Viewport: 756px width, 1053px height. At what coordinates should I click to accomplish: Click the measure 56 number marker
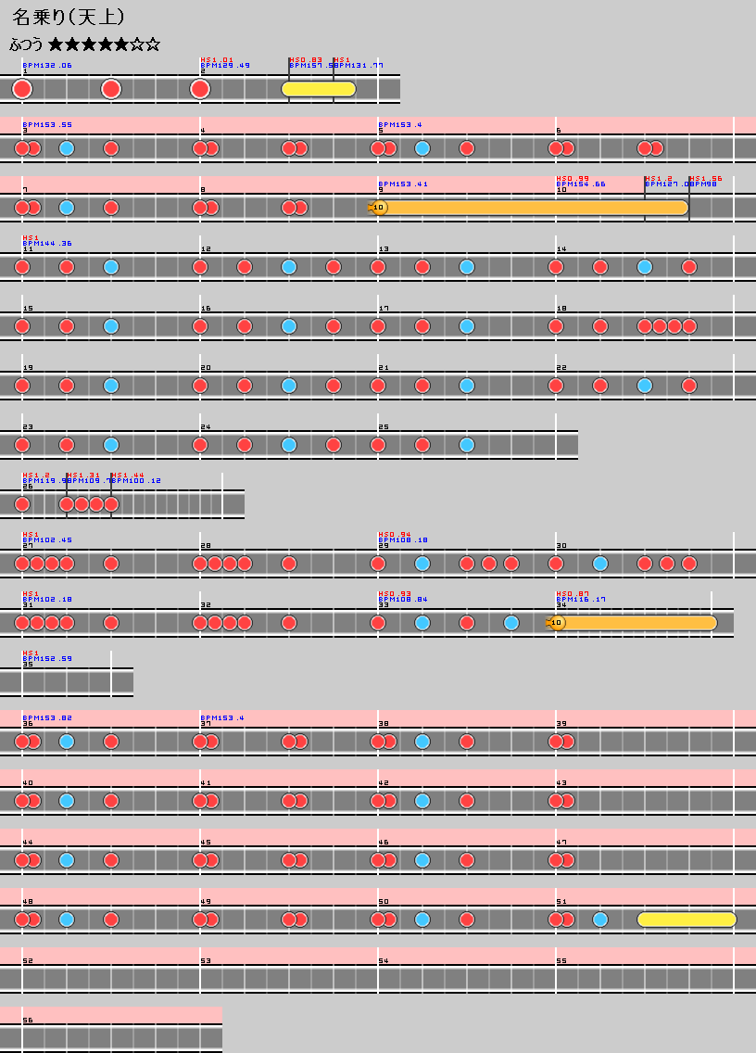pyautogui.click(x=28, y=1021)
